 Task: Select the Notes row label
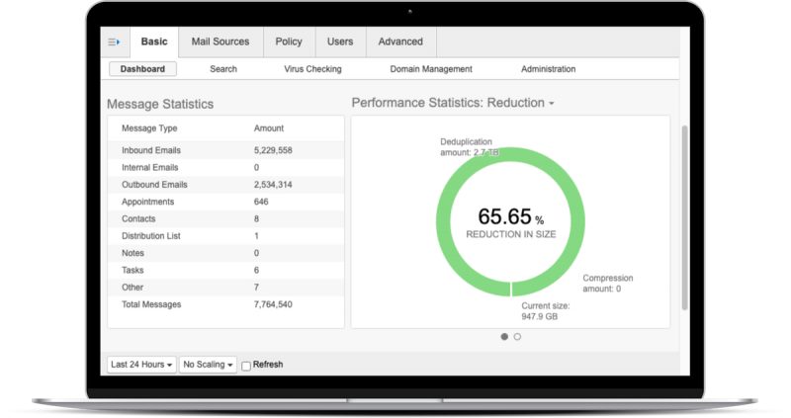click(132, 253)
